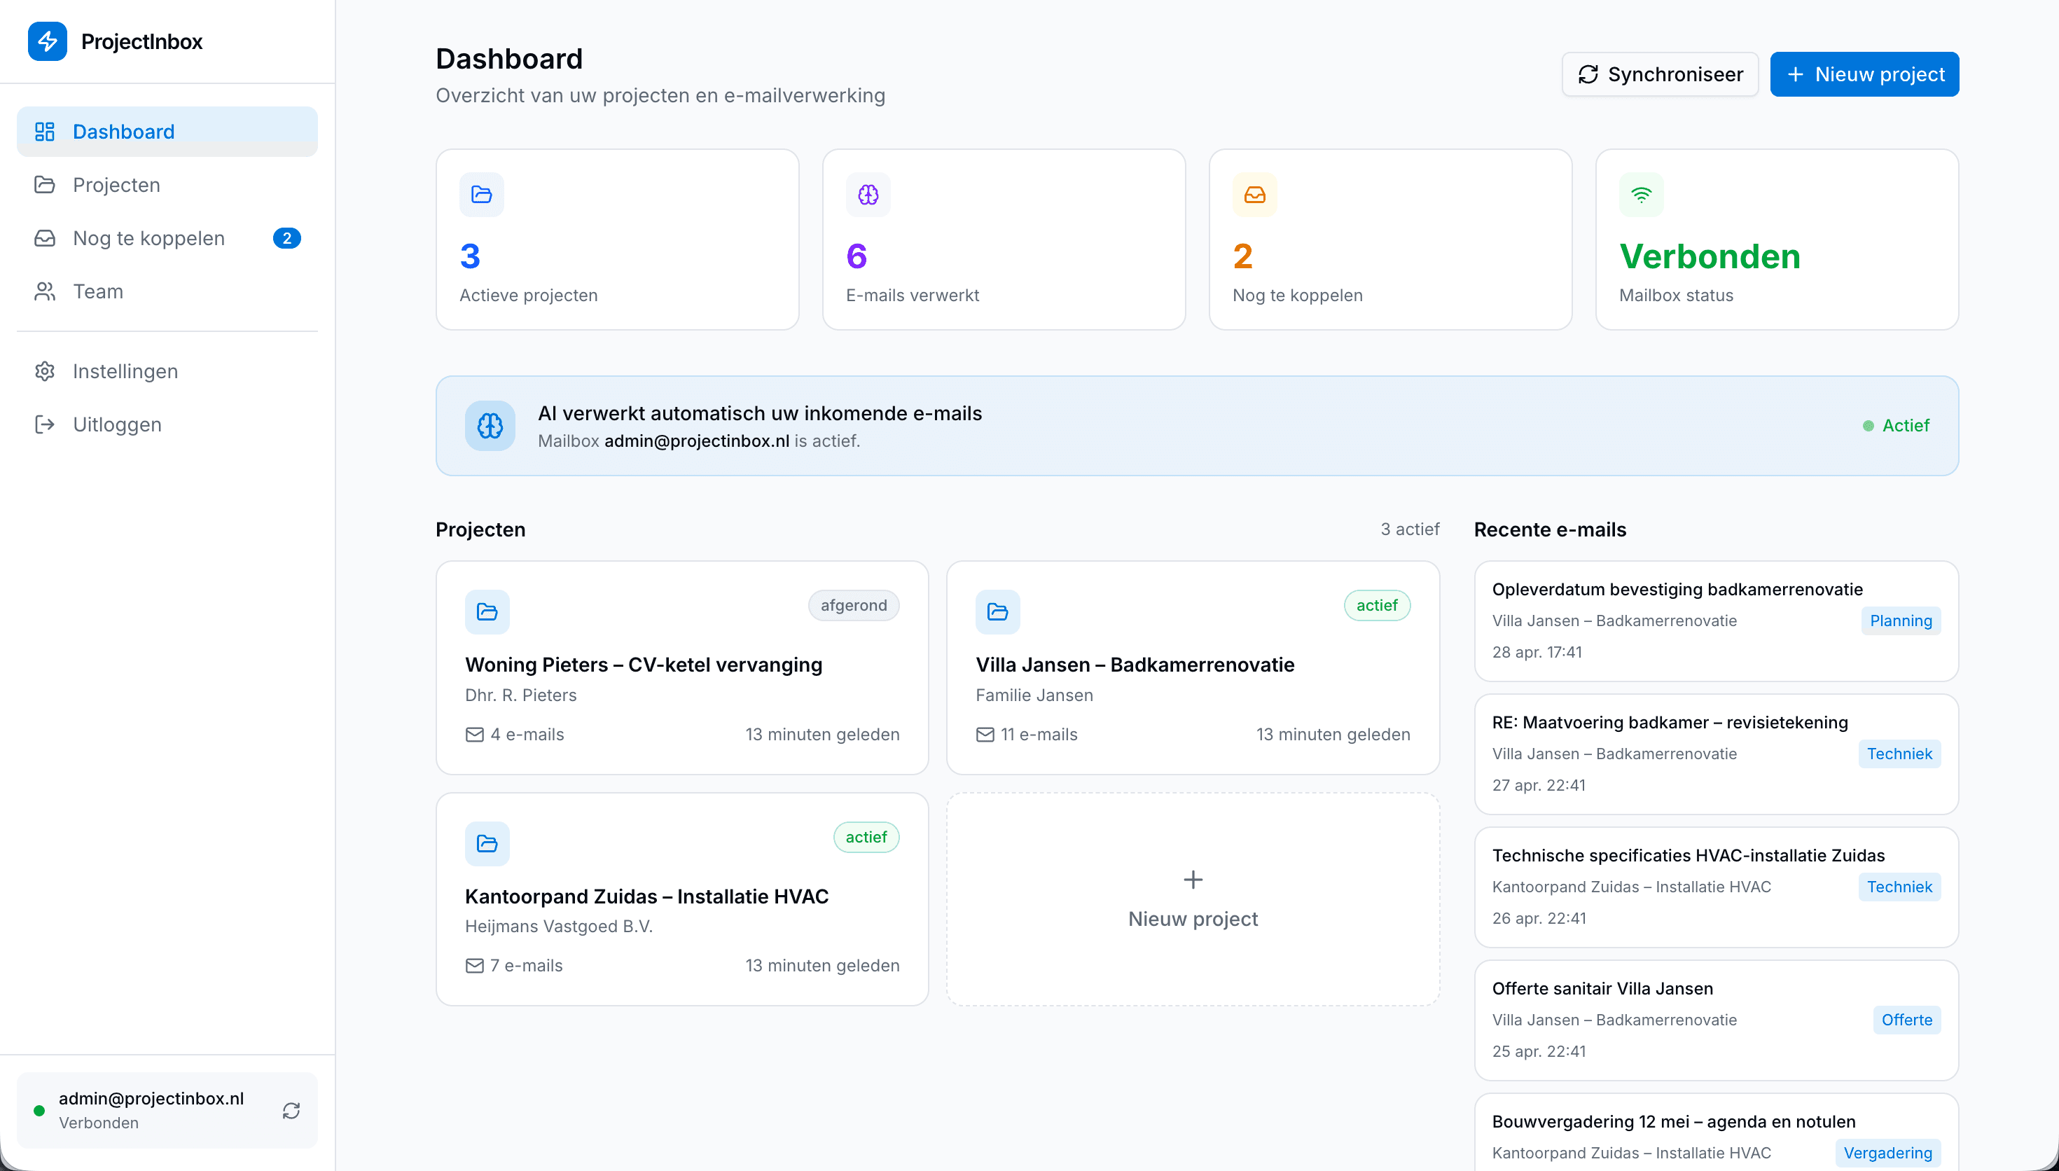The width and height of the screenshot is (2059, 1171).
Task: Click the ProjectInbox lightning bolt logo
Action: pos(48,42)
